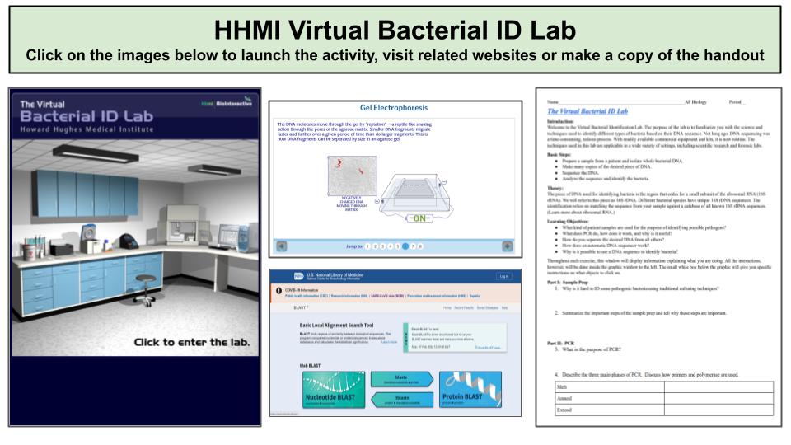This screenshot has width=791, height=445.
Task: Click the Log in button on NLM header
Action: tap(503, 277)
